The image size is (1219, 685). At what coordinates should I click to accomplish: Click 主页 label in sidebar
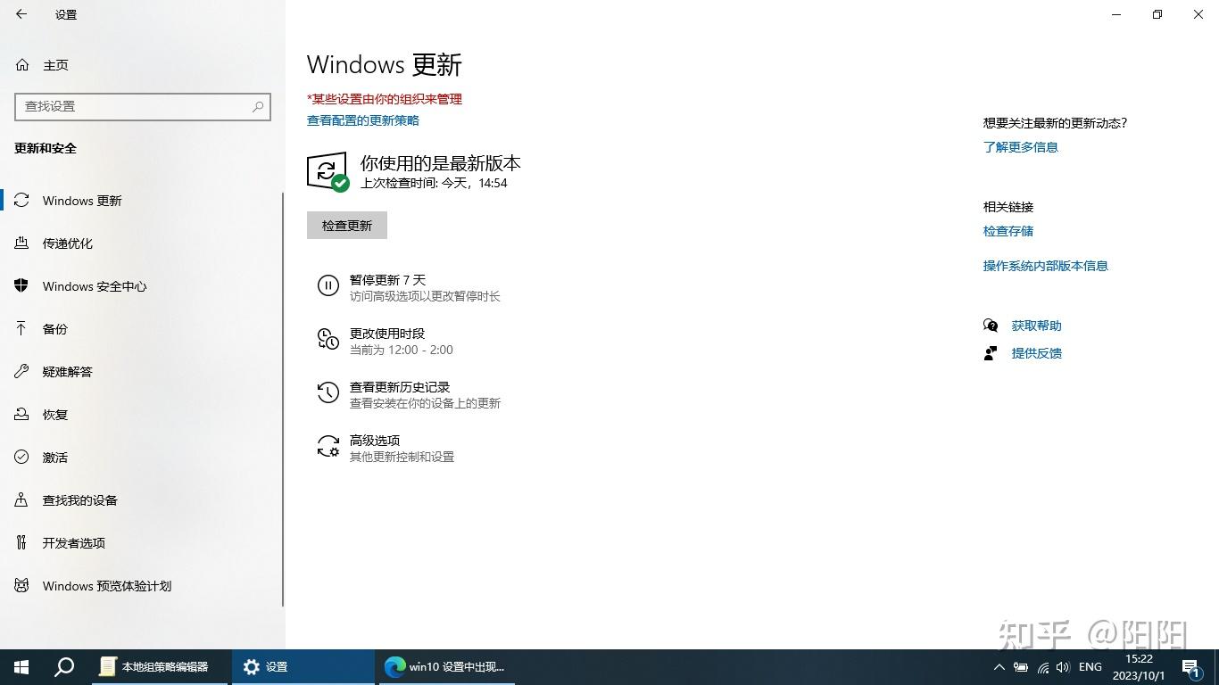[x=55, y=65]
